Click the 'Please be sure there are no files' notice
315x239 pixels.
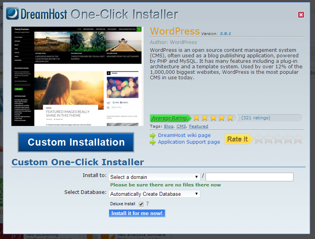[166, 185]
